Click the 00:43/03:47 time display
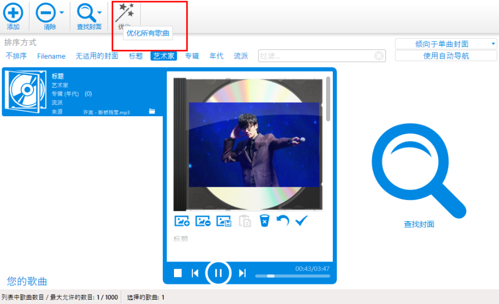Viewport: 499px width, 304px height. (x=312, y=269)
